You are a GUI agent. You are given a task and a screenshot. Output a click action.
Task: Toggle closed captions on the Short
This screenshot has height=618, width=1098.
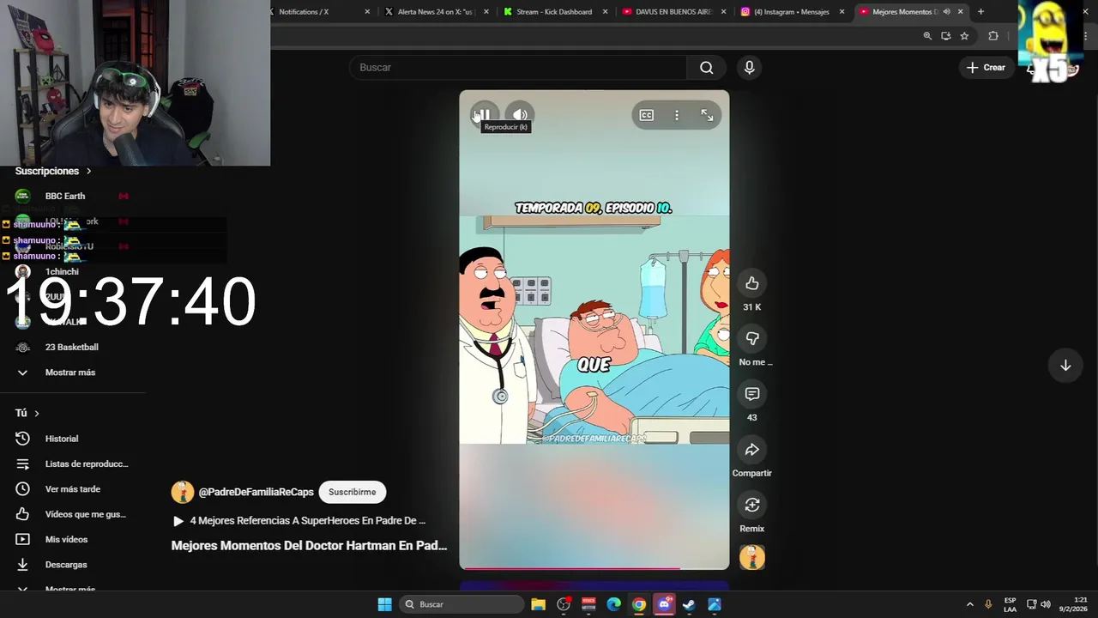click(646, 115)
